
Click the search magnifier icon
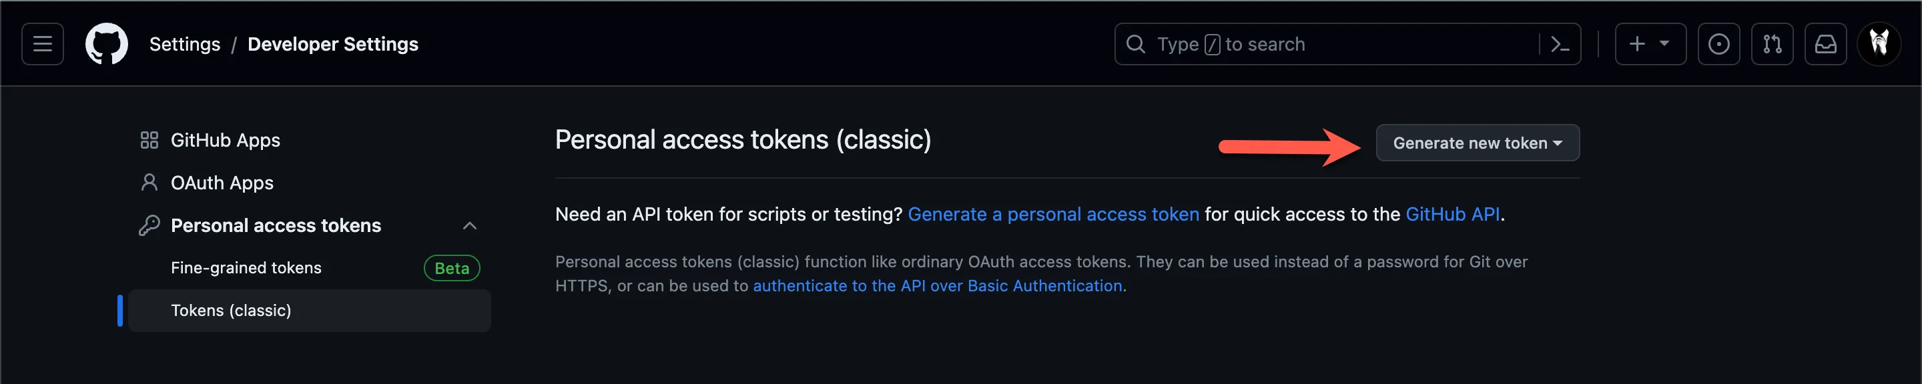pyautogui.click(x=1135, y=44)
